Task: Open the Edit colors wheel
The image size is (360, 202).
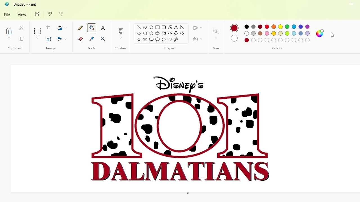Action: [x=320, y=33]
